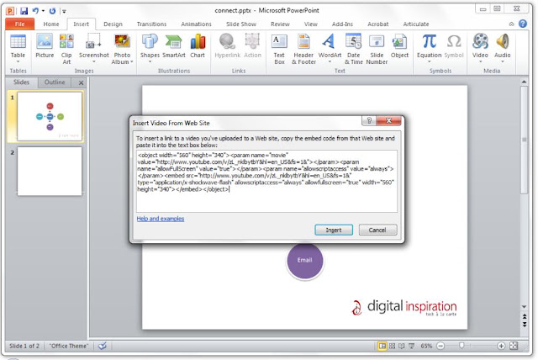The height and width of the screenshot is (360, 538).
Task: Switch to Normal view in status bar
Action: [382, 346]
